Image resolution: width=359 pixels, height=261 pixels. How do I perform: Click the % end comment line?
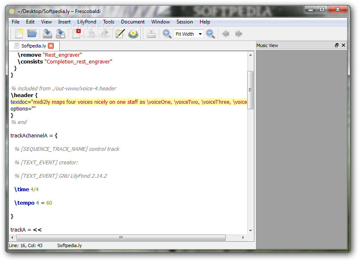point(19,122)
